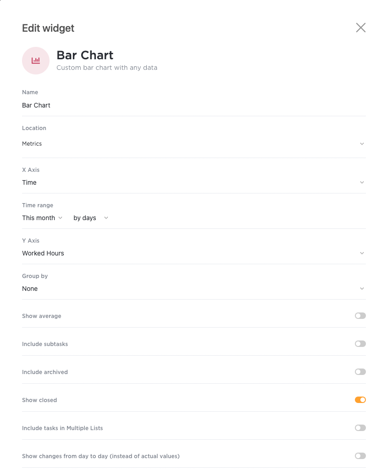Turn on Include subtasks switch
Image resolution: width=387 pixels, height=471 pixels.
pyautogui.click(x=360, y=344)
